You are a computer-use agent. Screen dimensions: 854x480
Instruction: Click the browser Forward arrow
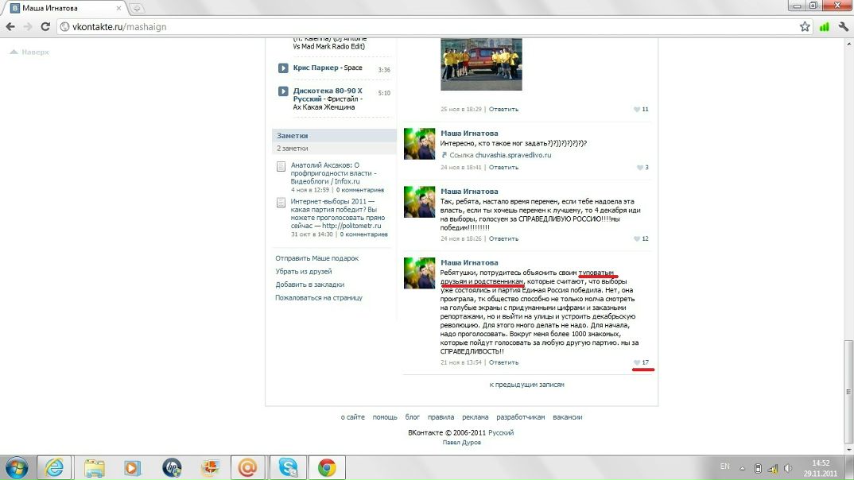click(28, 27)
